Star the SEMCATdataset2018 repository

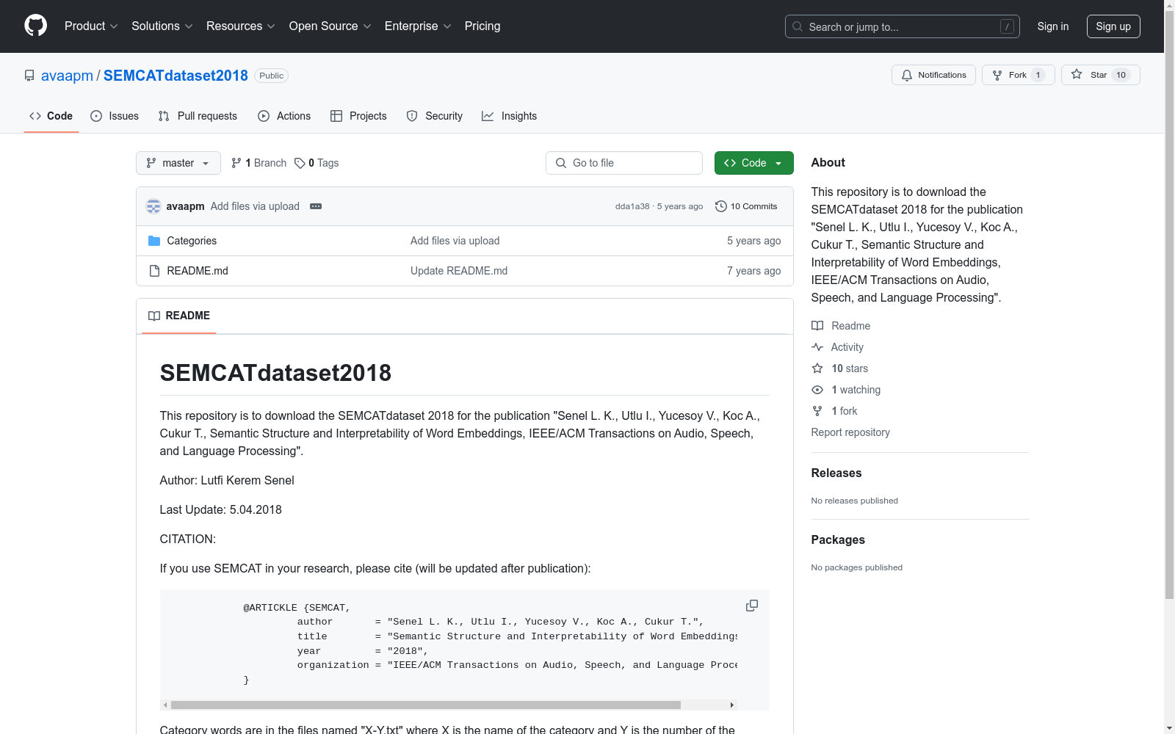coord(1101,75)
